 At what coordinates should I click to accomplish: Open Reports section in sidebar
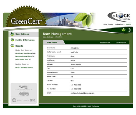click(19, 46)
